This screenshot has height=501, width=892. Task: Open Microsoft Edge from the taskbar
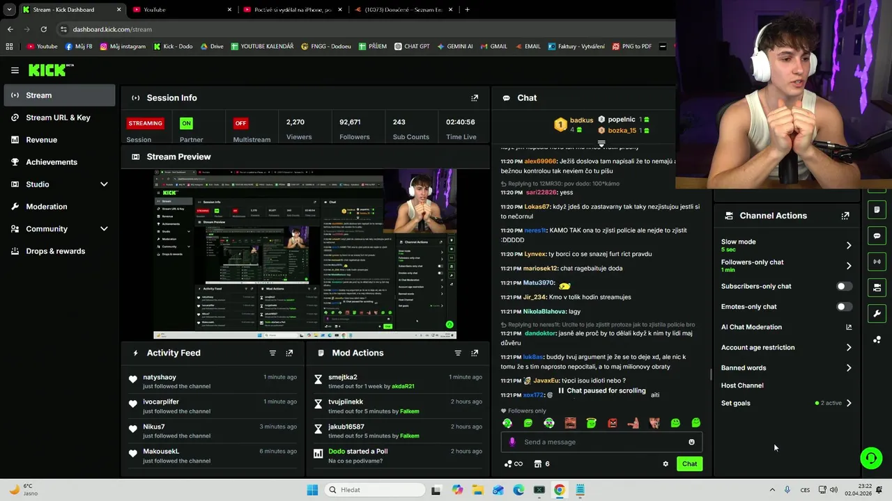tap(518, 490)
